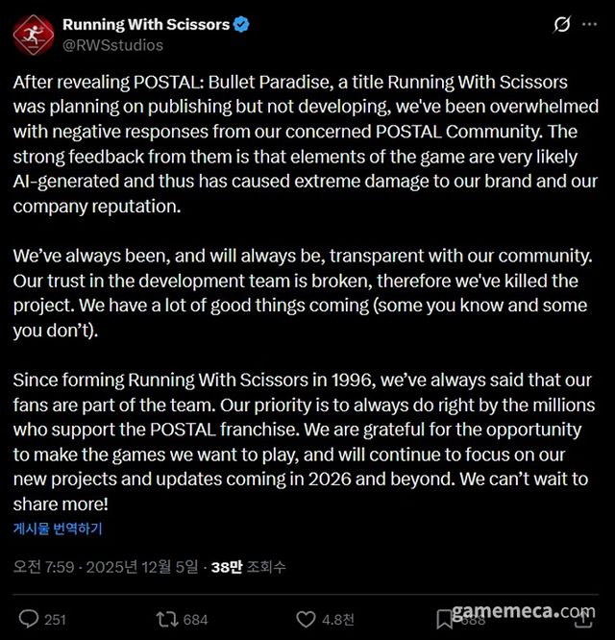Click the date '2025년 12월 5일'

point(144,567)
